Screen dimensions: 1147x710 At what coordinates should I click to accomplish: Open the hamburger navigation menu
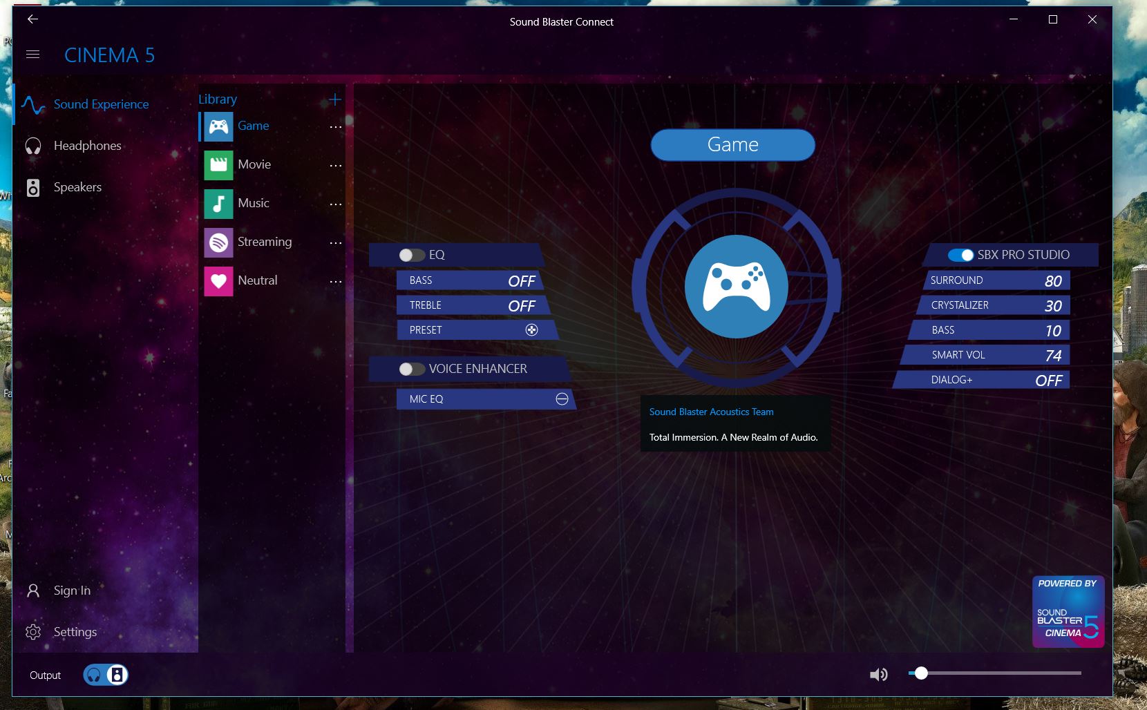[x=32, y=55]
